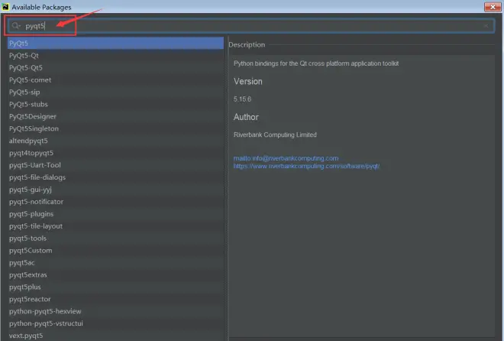
Task: Select the pyqt5-tile-layout package
Action: coord(115,226)
